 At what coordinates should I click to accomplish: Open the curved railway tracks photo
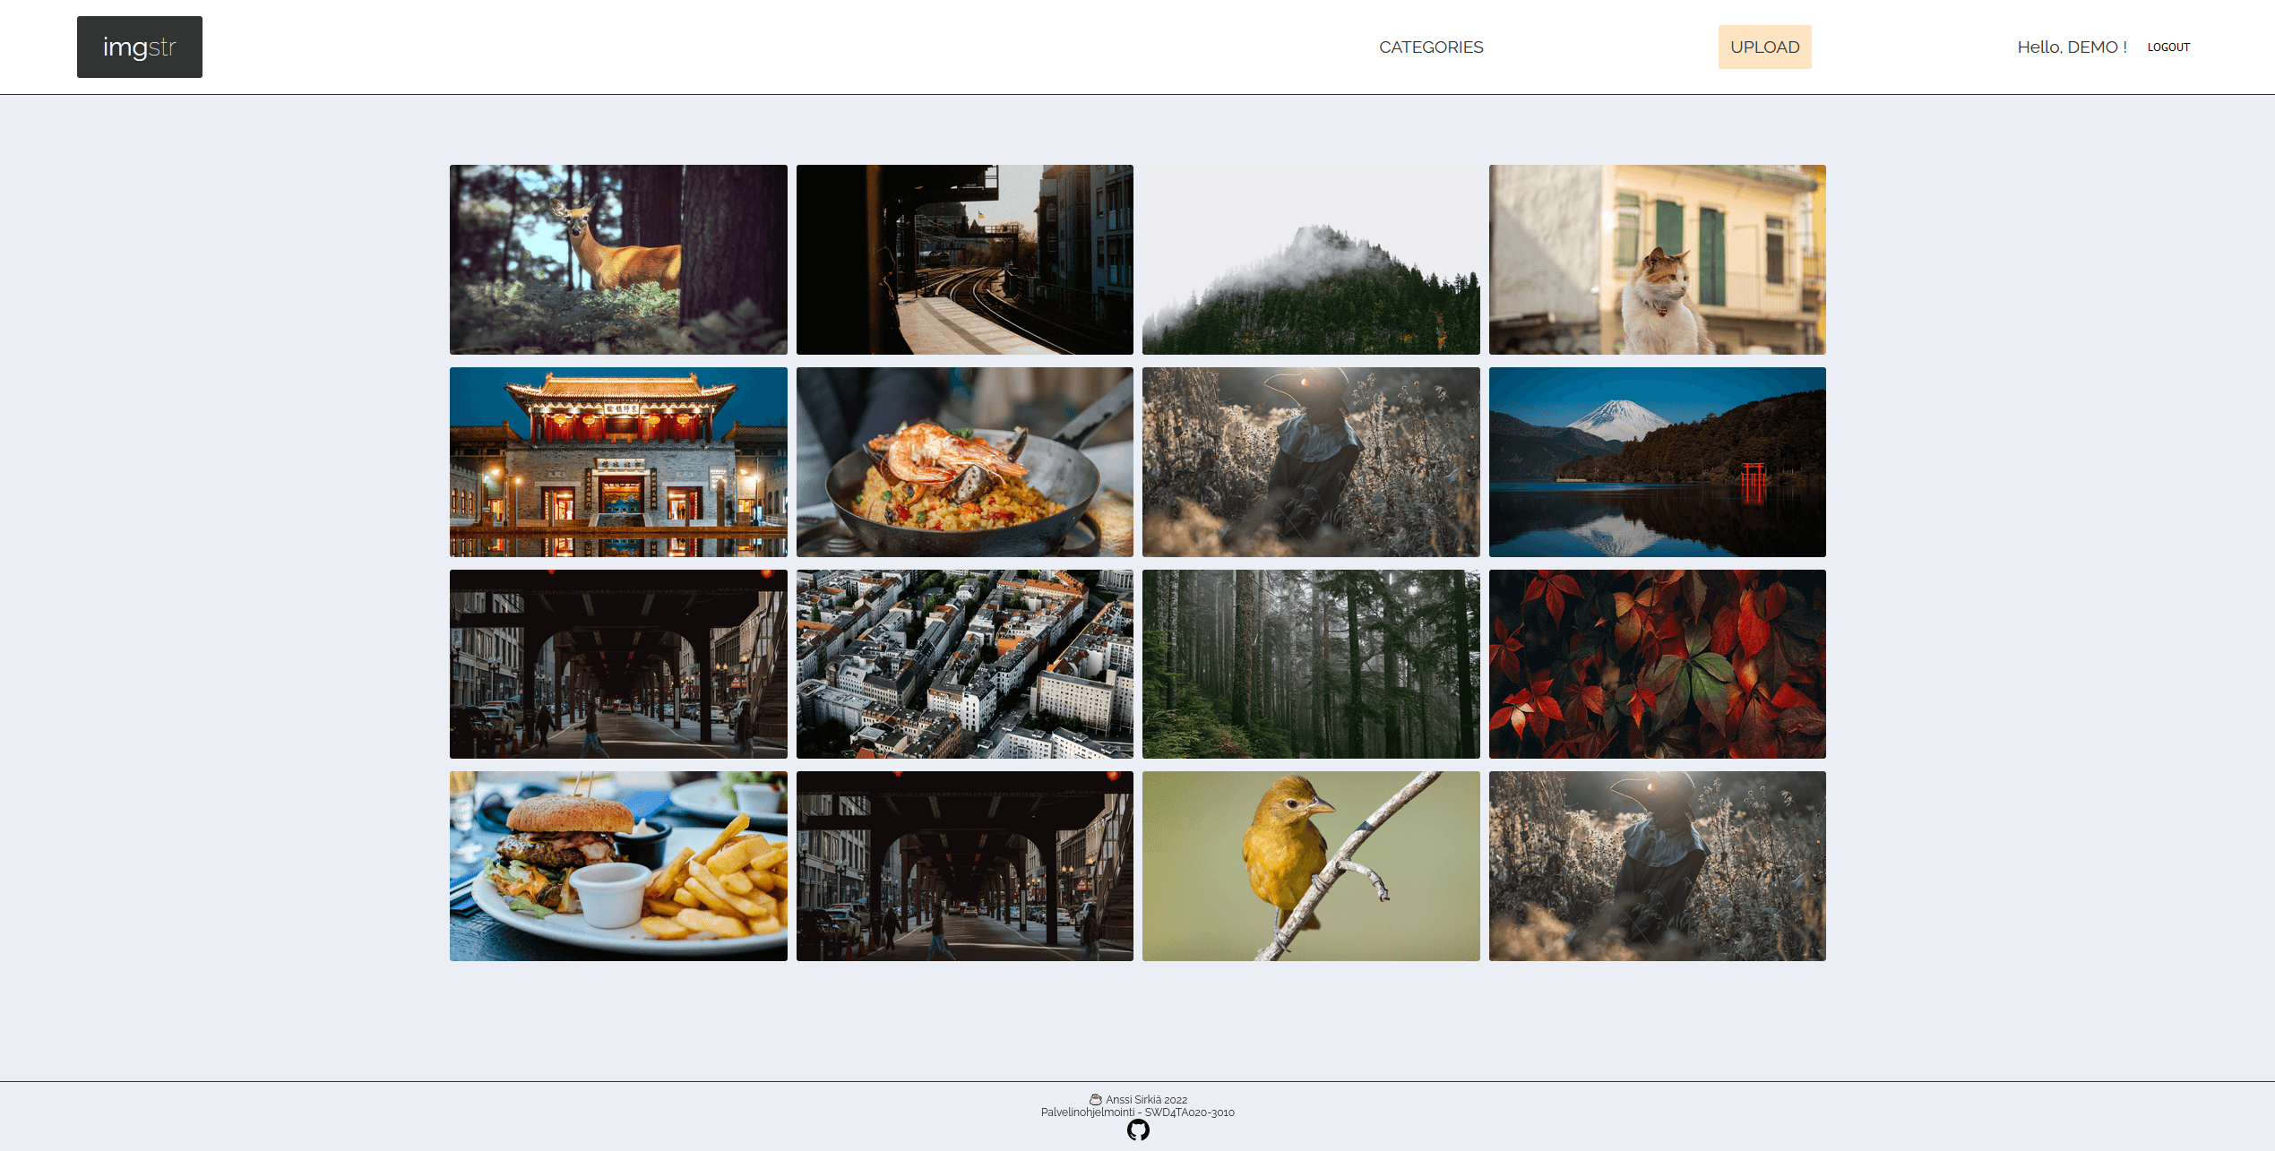(964, 259)
